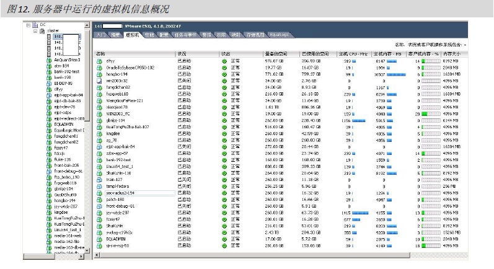The image size is (494, 269).
Task: Open the 存储视图 tab
Action: 255,35
